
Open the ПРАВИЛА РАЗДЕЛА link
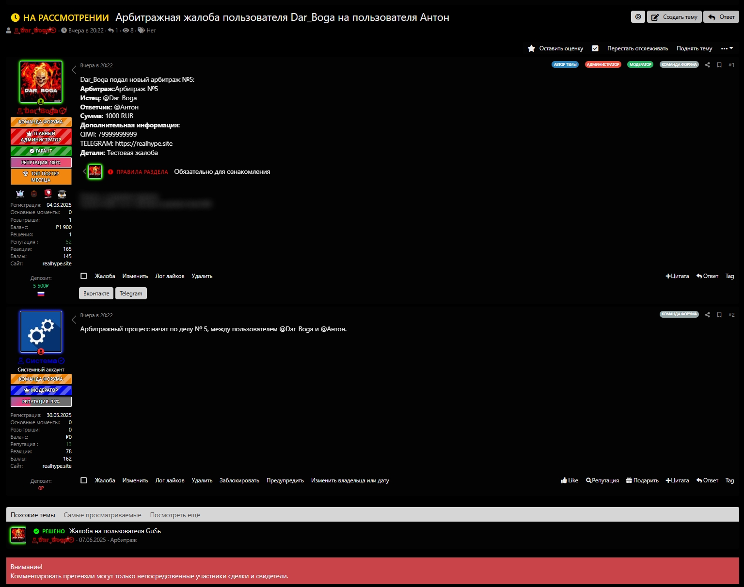click(142, 172)
